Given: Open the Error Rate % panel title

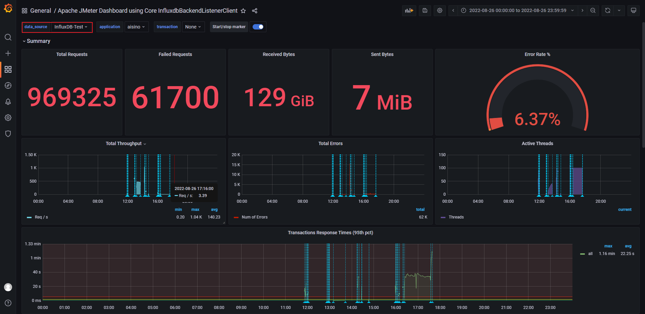Looking at the screenshot, I should [x=537, y=54].
